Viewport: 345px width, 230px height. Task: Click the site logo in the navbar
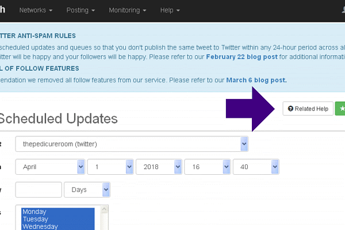click(x=3, y=11)
